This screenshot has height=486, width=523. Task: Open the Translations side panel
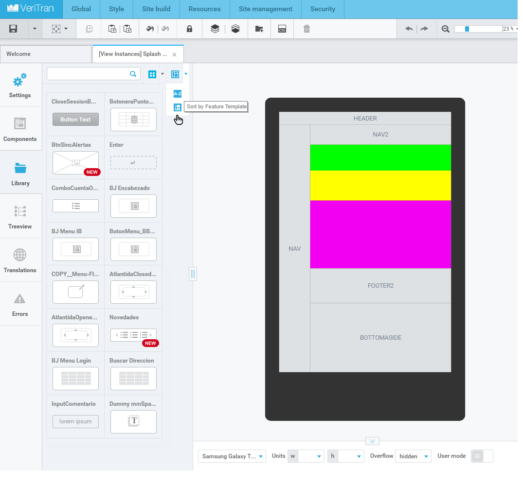click(x=20, y=260)
